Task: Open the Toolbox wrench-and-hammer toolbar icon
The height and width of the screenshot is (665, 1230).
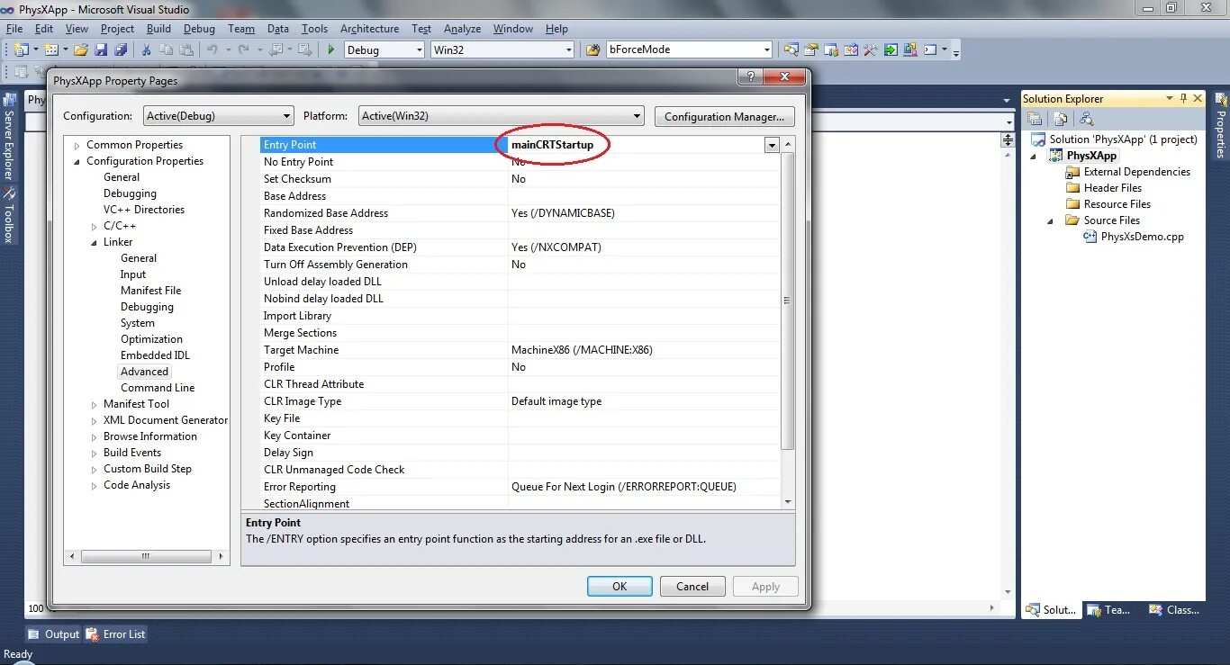Action: (x=871, y=49)
